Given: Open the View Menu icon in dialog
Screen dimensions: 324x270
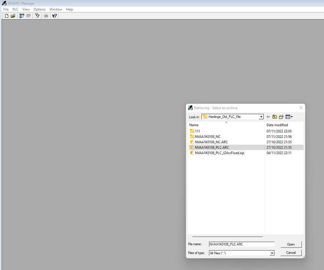Looking at the screenshot, I should click(289, 117).
